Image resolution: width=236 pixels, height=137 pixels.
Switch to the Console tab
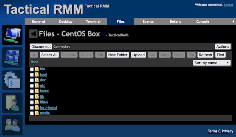[203, 21]
